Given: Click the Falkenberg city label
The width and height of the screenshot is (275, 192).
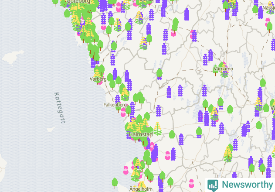Looking at the screenshot, I should pyautogui.click(x=115, y=105).
